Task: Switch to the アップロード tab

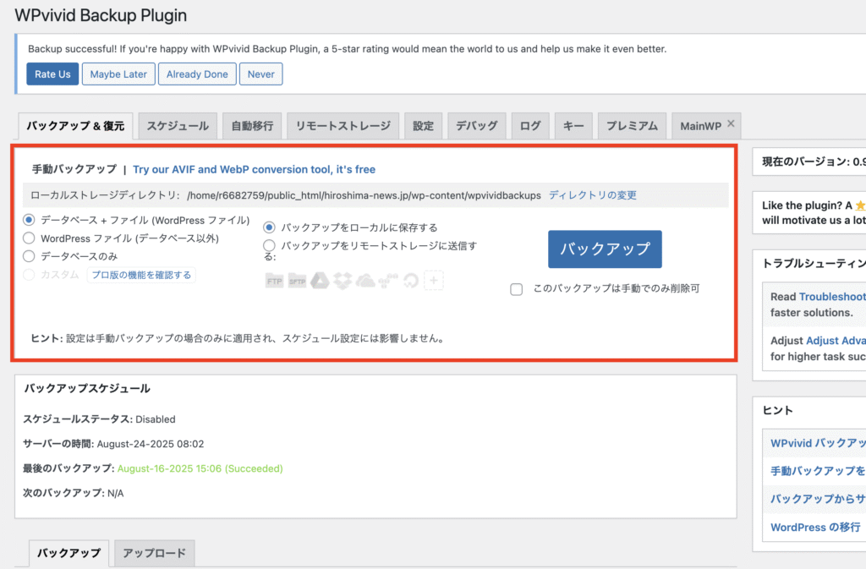Action: 155,553
